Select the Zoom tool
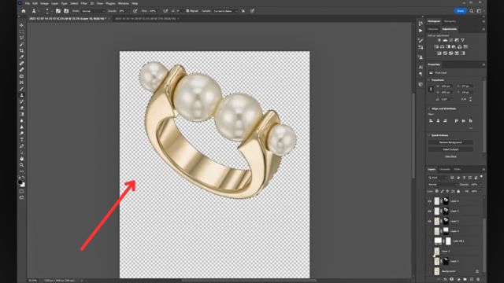504x283 pixels. (x=21, y=165)
